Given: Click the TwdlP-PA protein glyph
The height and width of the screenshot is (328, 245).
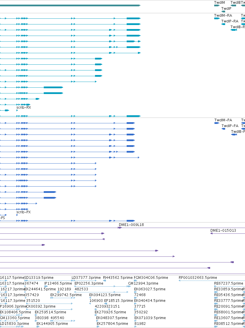Looking at the screenshot, I should point(223,129).
